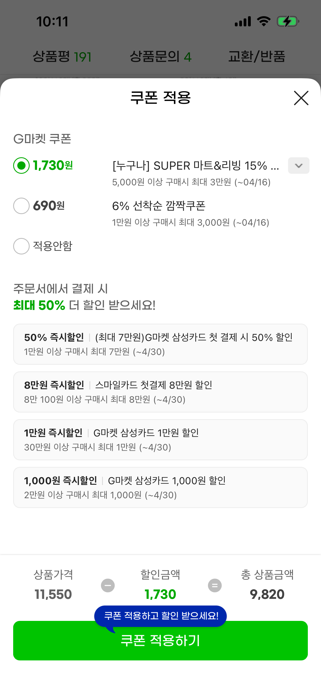Tap the cellular signal bars icon
Screen dimensions: 321x695
coord(243,21)
